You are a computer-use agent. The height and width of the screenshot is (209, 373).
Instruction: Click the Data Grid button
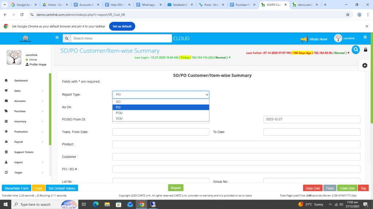pos(313,188)
